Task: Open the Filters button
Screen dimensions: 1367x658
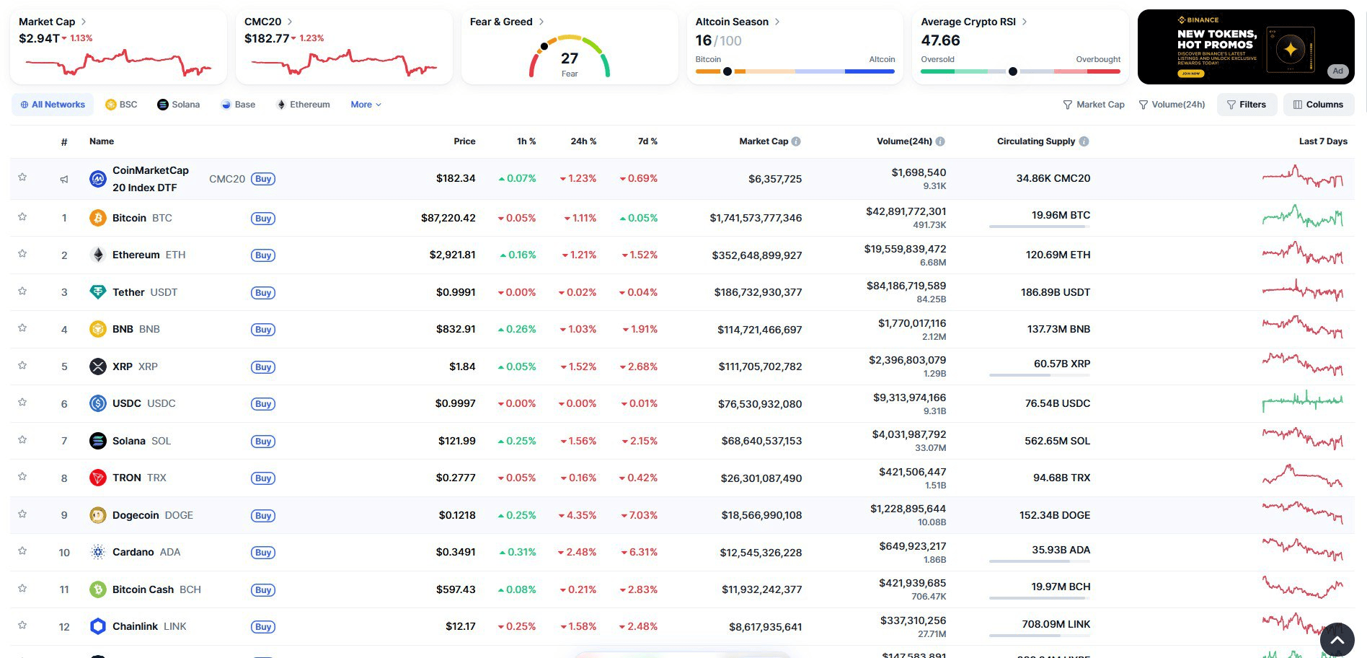Action: coord(1247,105)
